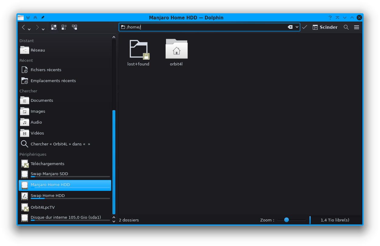The width and height of the screenshot is (380, 246).
Task: Click the places panel vertical scrollbar
Action: (x=114, y=162)
